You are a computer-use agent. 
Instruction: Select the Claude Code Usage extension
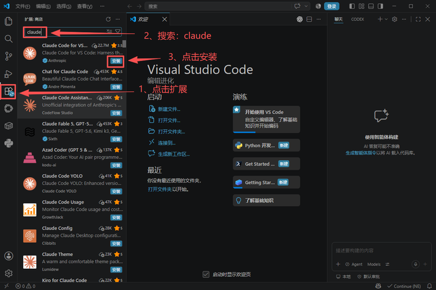tap(71, 210)
